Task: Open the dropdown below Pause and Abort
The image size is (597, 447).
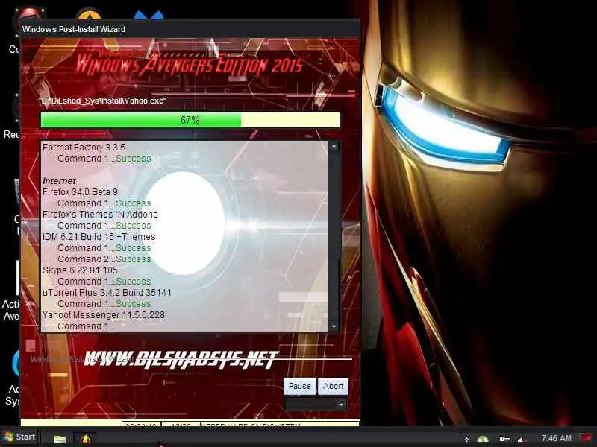Action: 316,405
